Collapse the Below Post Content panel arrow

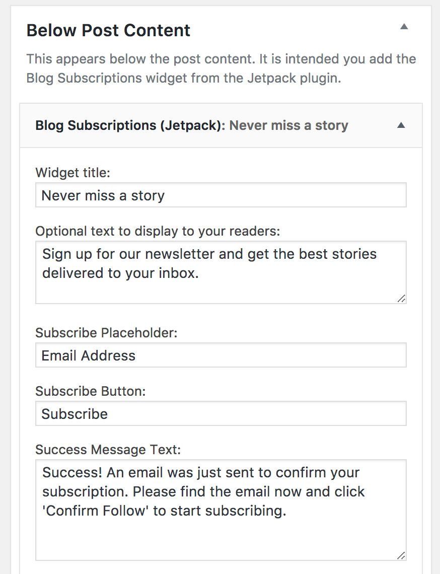[x=404, y=26]
